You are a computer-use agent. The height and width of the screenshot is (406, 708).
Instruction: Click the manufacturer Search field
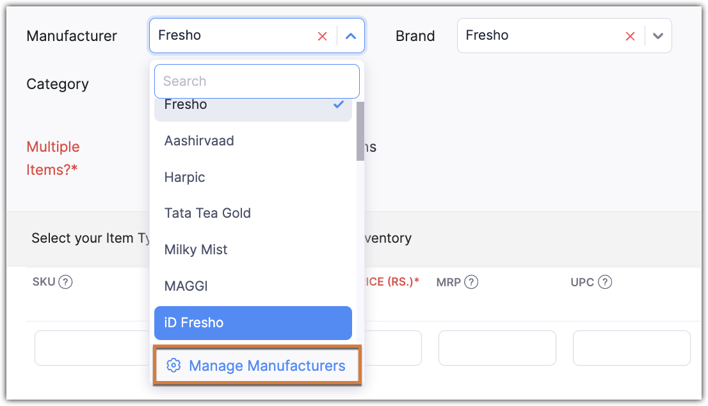257,81
